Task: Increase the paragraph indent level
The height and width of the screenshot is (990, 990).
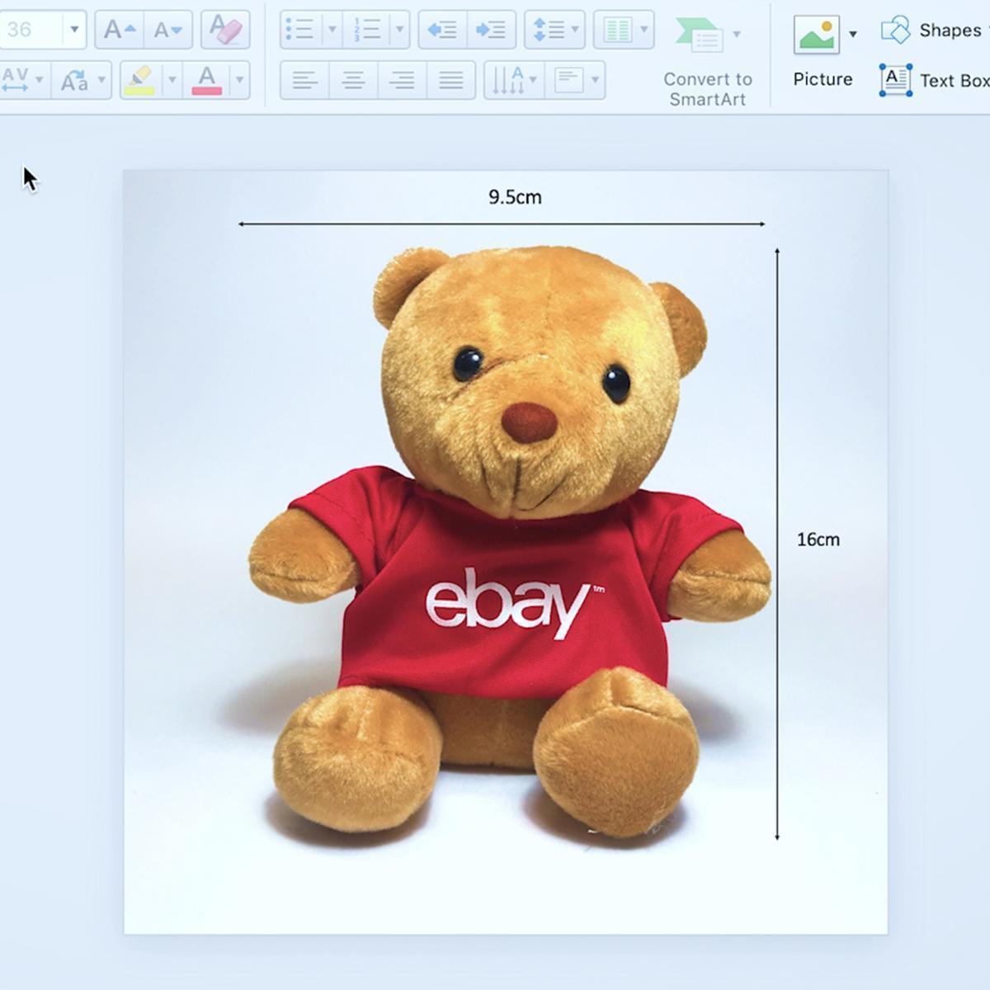Action: [492, 31]
